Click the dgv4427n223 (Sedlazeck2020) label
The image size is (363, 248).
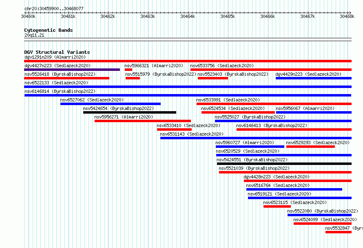tap(58, 66)
